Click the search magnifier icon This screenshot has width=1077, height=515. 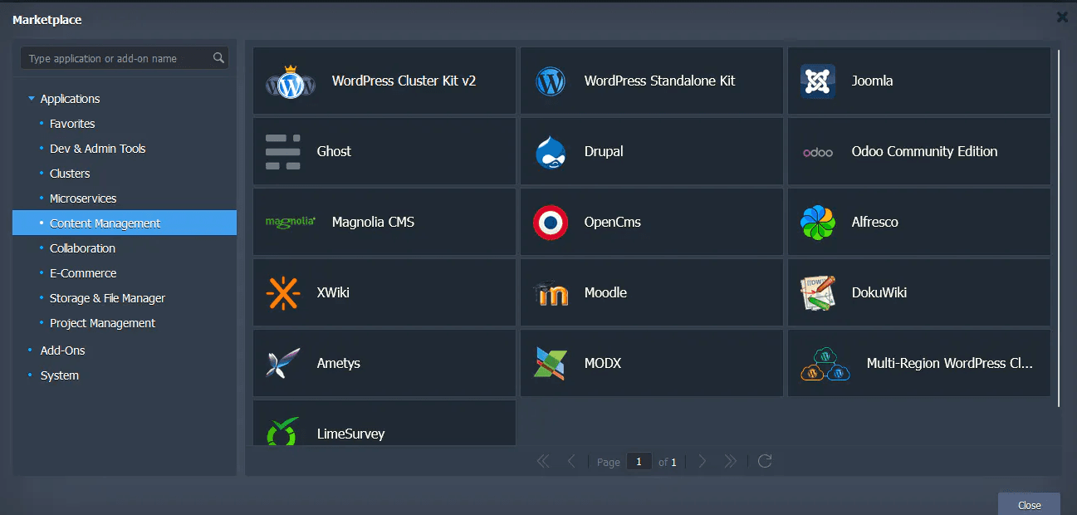click(x=218, y=58)
